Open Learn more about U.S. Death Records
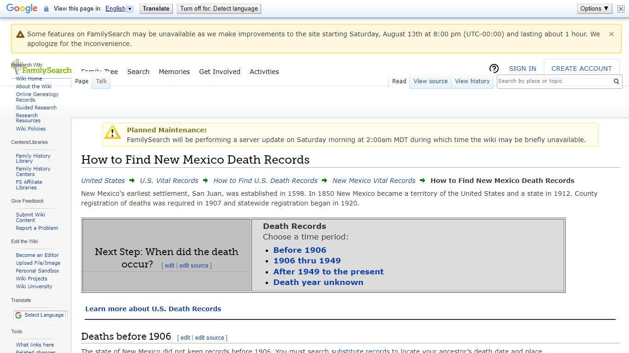 (x=153, y=309)
